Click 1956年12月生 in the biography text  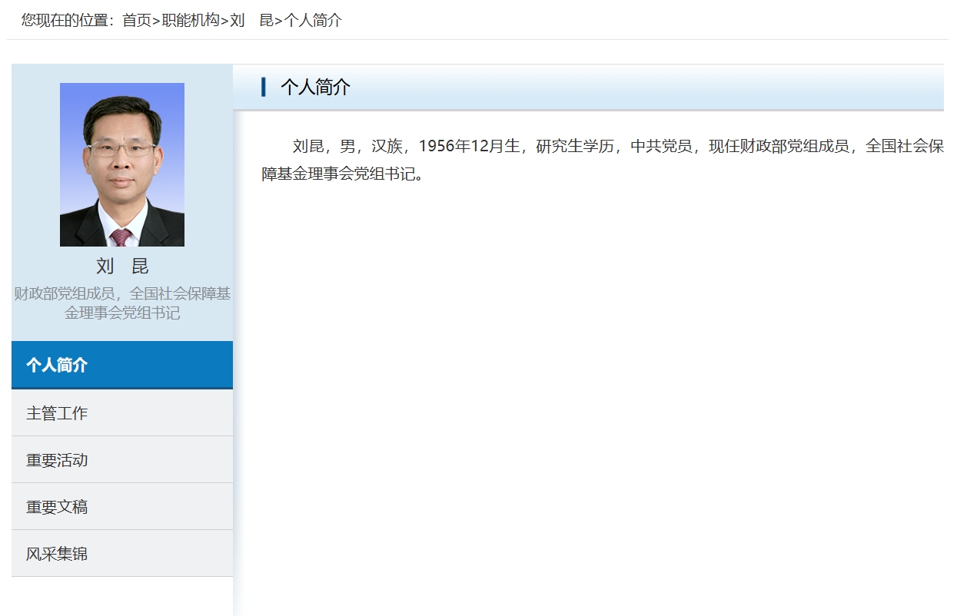coord(469,147)
